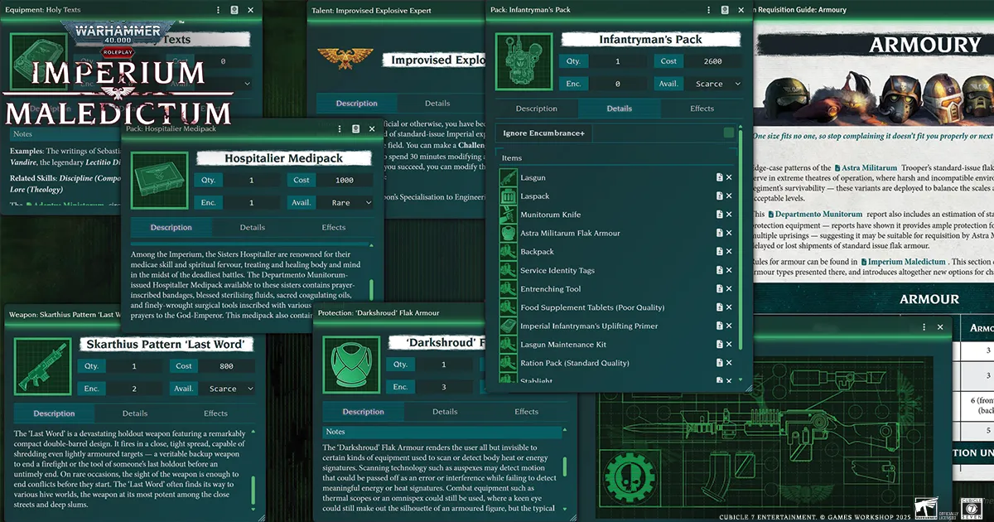Switch to Effects tab in Infantryman's Pack
This screenshot has width=994, height=522.
tap(702, 109)
